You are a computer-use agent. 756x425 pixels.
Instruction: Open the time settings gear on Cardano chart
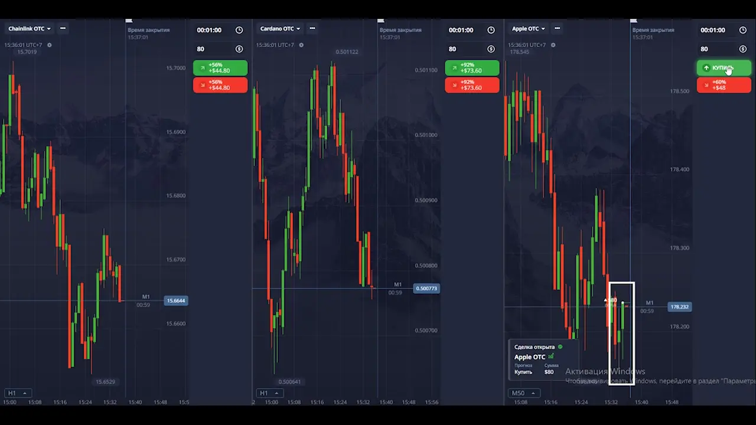[x=301, y=45]
